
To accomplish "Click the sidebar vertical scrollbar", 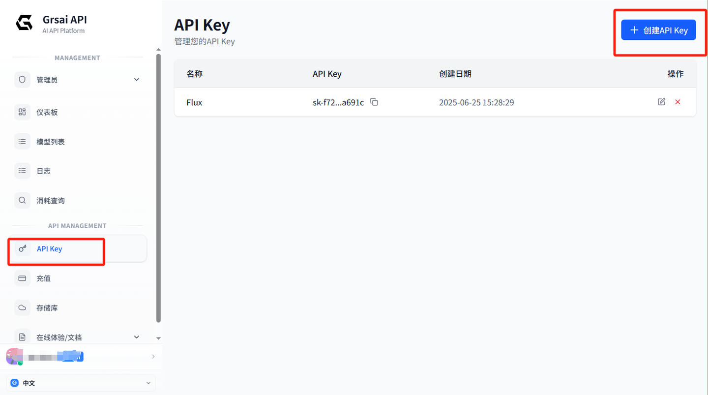I will [158, 187].
